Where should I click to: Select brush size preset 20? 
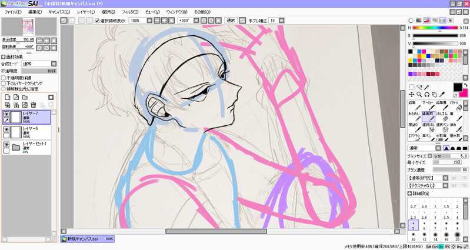click(x=458, y=235)
